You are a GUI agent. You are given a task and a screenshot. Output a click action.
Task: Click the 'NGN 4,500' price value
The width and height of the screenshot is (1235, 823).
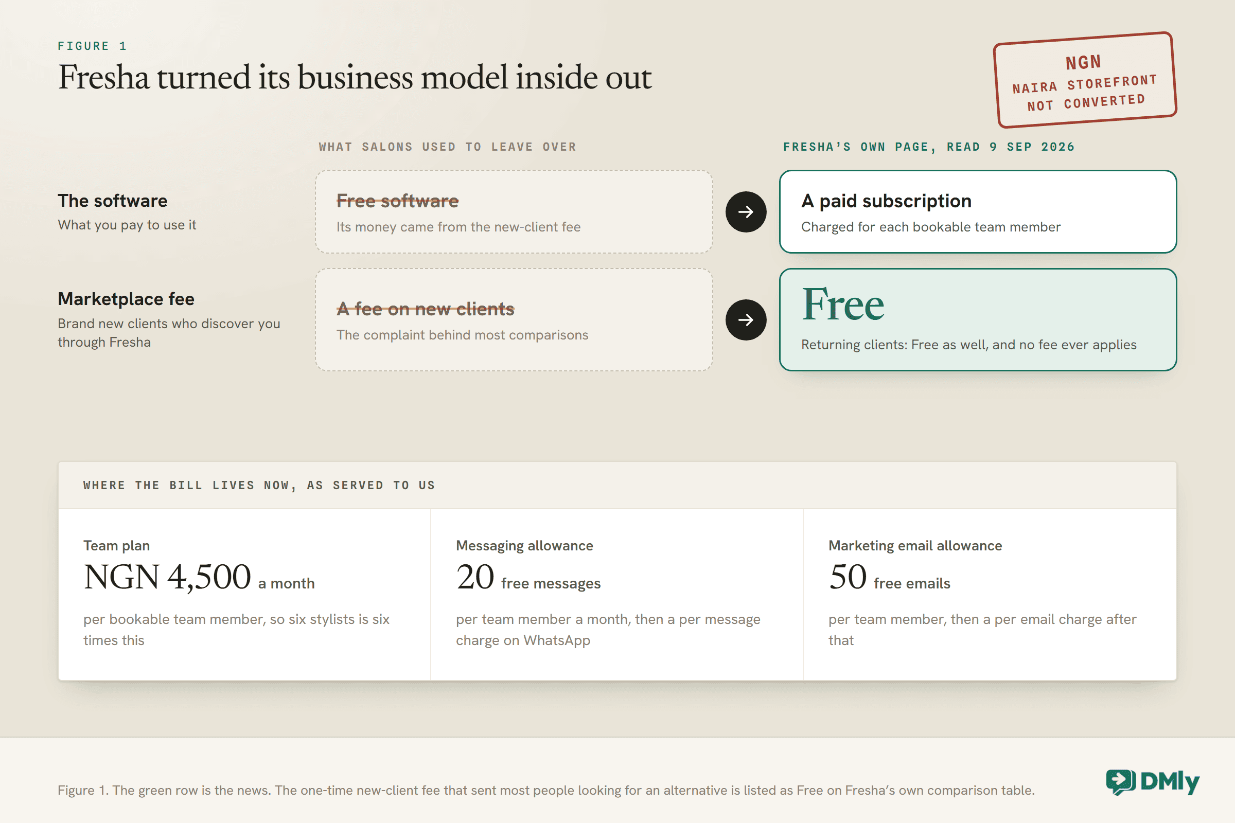pyautogui.click(x=167, y=577)
